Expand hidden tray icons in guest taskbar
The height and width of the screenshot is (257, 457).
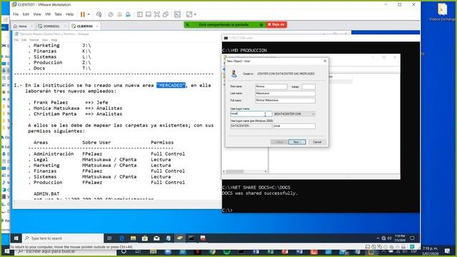[378, 238]
